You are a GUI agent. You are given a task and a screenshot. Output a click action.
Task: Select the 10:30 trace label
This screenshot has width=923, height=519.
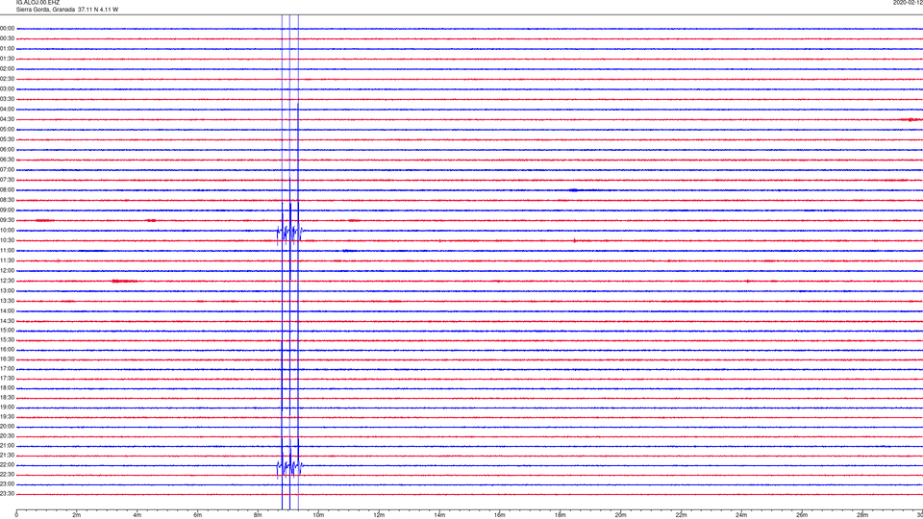tap(7, 240)
